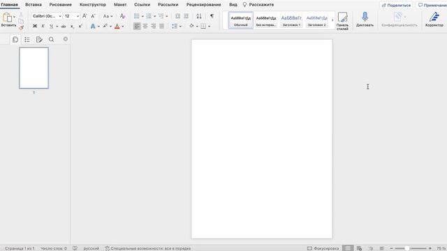Apply text effects with blue A icon
447x251 pixels.
[x=93, y=26]
